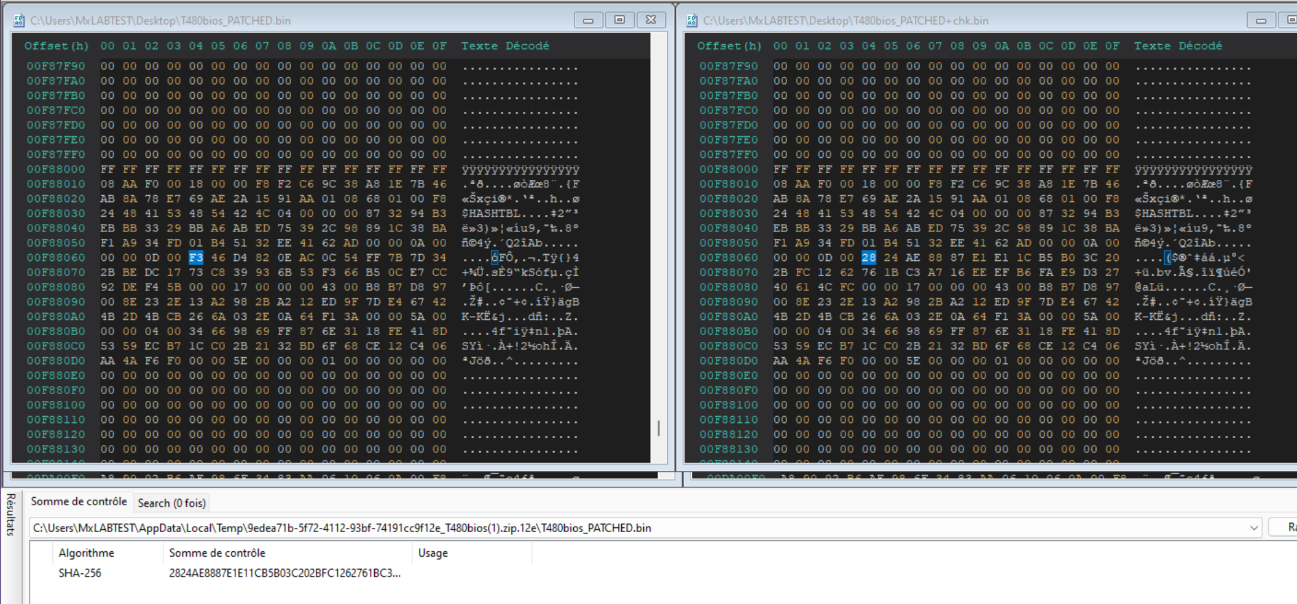This screenshot has width=1297, height=604.
Task: Click offset 00F880A0 in PATCHED.bin window
Action: tap(56, 317)
